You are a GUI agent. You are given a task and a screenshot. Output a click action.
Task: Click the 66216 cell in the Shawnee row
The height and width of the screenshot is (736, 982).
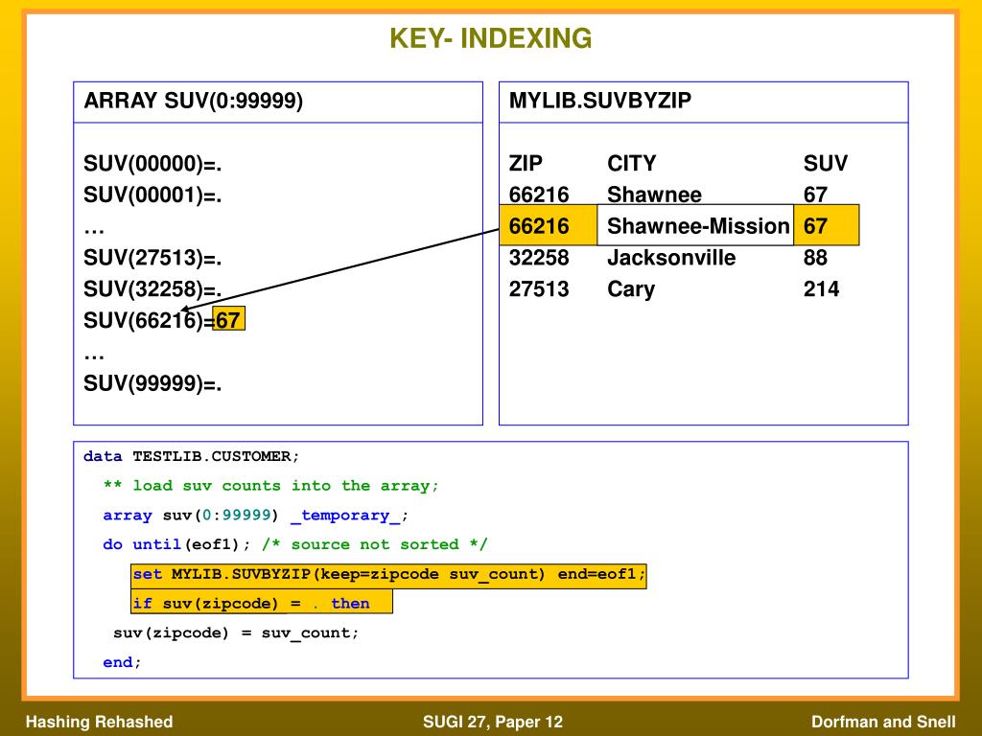(539, 195)
